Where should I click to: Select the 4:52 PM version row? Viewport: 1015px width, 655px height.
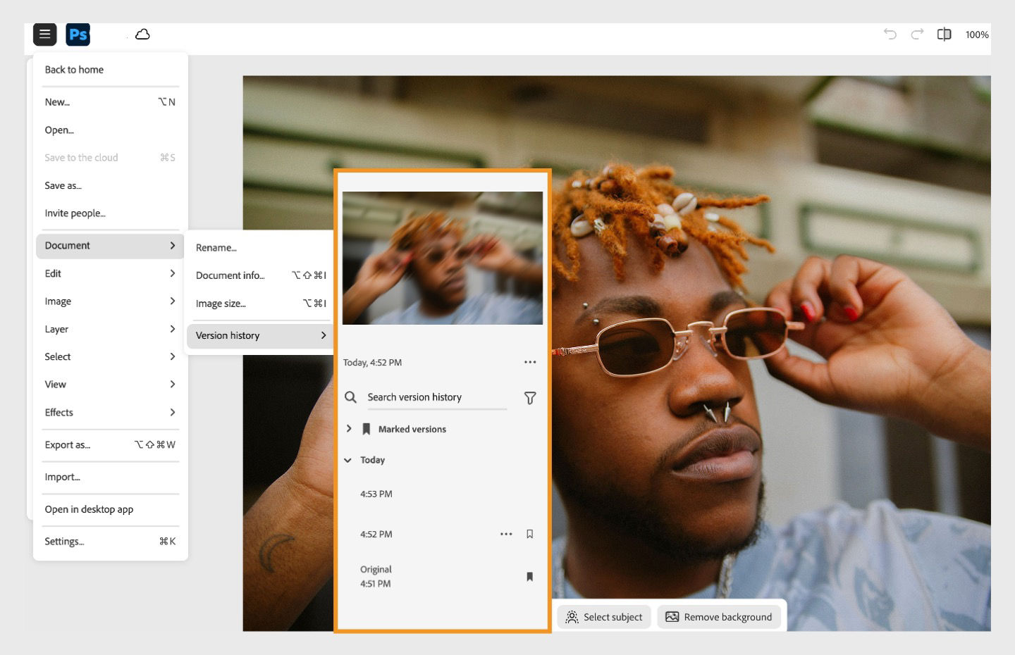tap(443, 535)
